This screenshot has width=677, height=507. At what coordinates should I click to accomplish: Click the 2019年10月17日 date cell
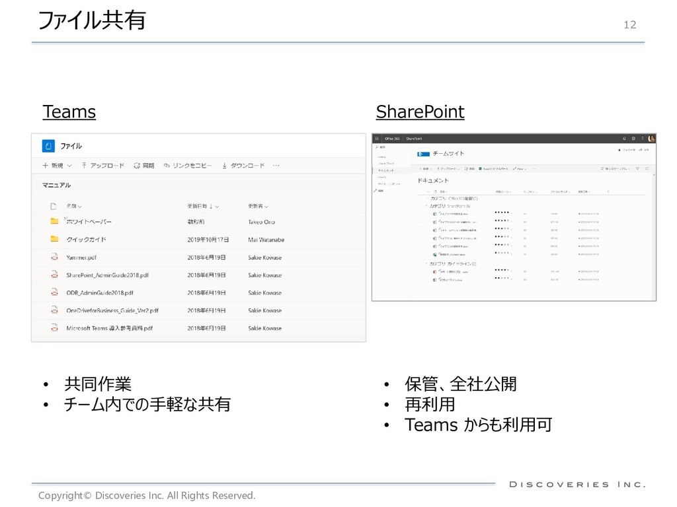click(x=208, y=240)
